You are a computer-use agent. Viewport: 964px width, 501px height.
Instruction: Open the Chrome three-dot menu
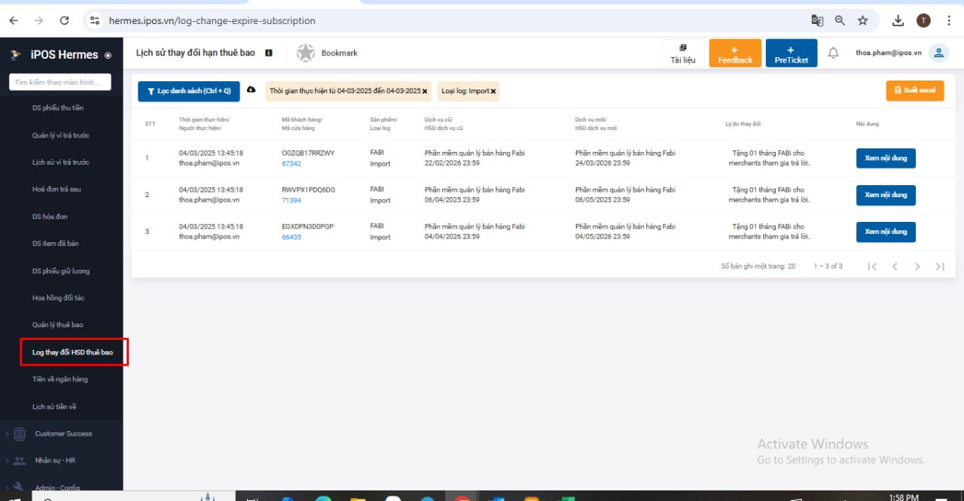[x=949, y=20]
